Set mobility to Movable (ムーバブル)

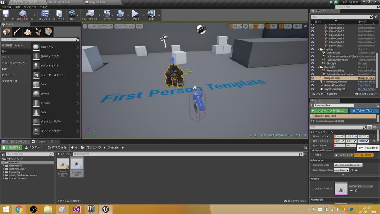point(364,155)
